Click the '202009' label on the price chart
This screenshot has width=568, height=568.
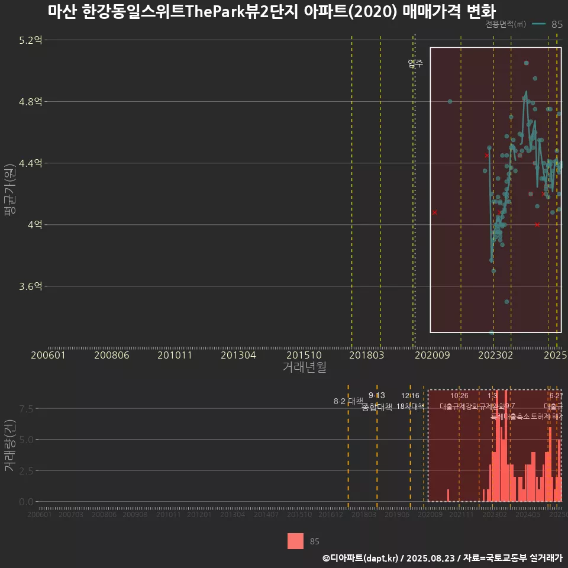tap(432, 355)
